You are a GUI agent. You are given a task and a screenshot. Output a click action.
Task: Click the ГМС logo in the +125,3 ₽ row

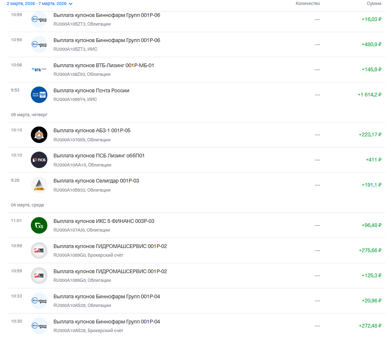pos(39,276)
